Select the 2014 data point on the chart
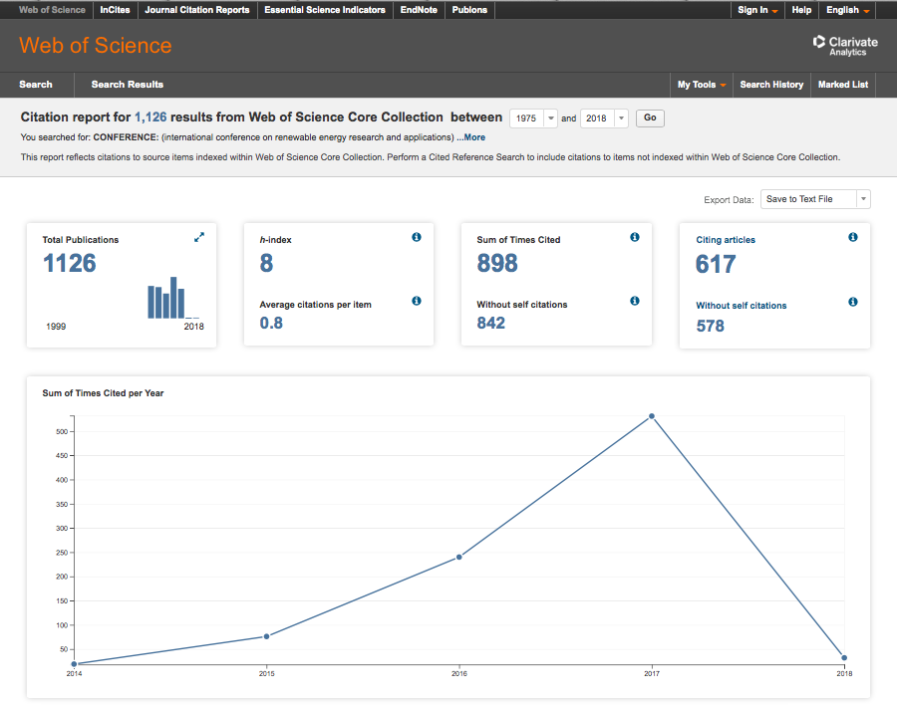897x705 pixels. [74, 664]
